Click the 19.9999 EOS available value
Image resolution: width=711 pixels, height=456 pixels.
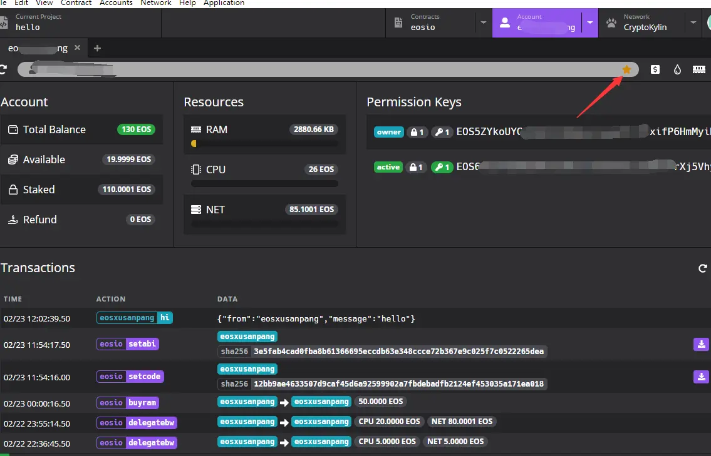[129, 160]
